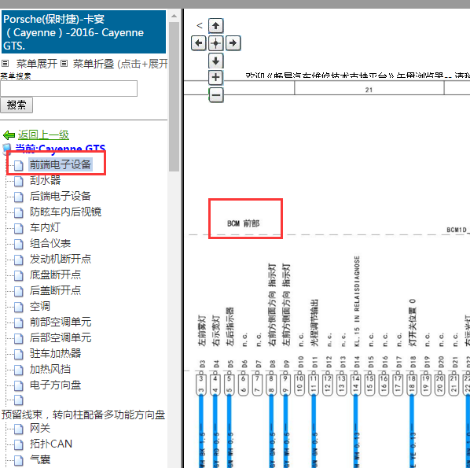Click pin label 光程调节输出 on the diagram
This screenshot has width=470, height=468.
click(x=314, y=322)
